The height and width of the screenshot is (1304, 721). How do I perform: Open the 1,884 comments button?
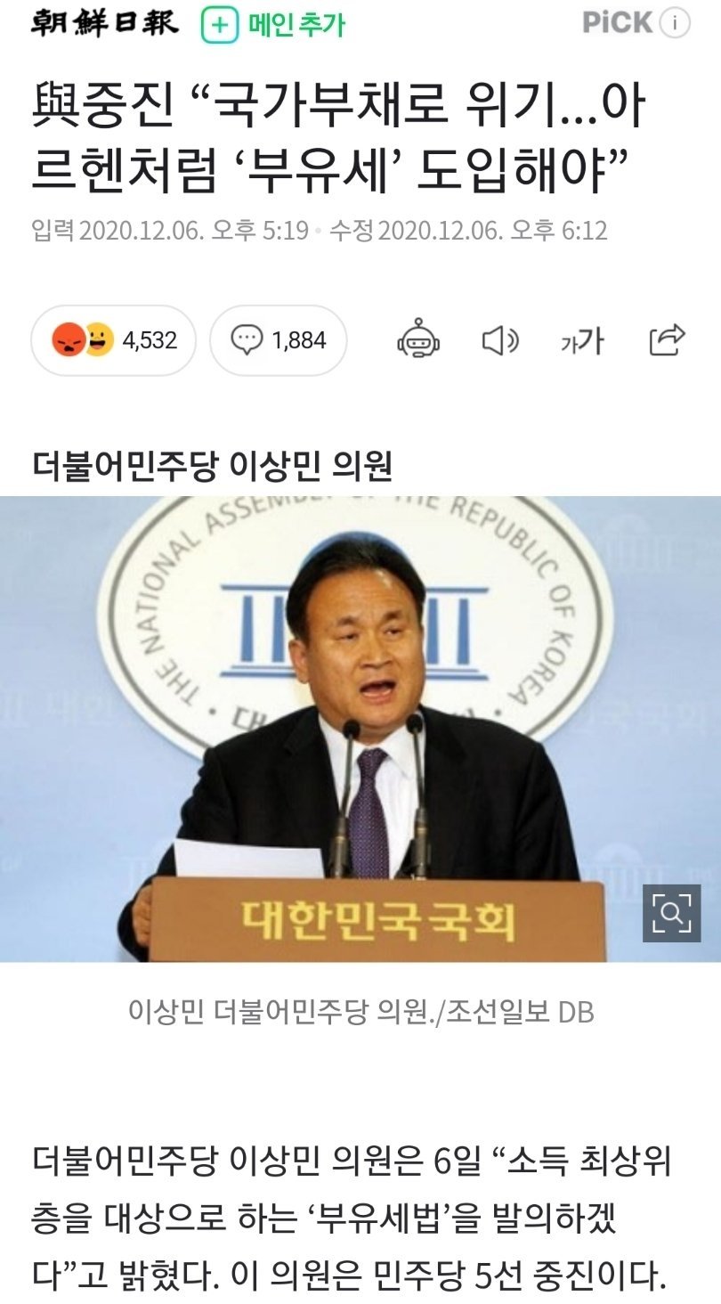pyautogui.click(x=279, y=340)
